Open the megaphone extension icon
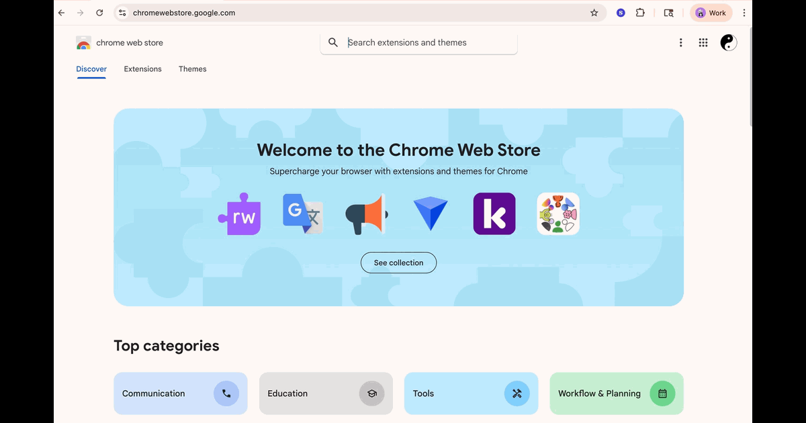Image resolution: width=806 pixels, height=423 pixels. [367, 214]
